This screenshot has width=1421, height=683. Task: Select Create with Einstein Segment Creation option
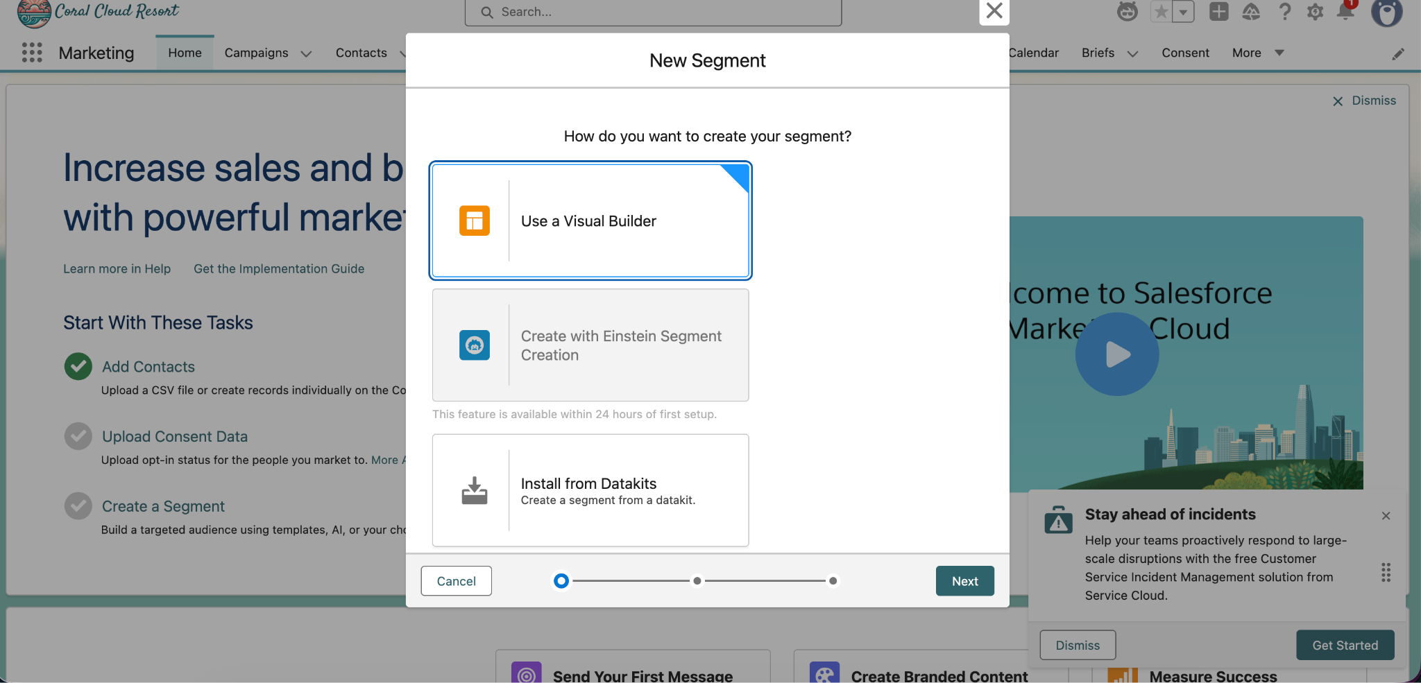pyautogui.click(x=590, y=345)
